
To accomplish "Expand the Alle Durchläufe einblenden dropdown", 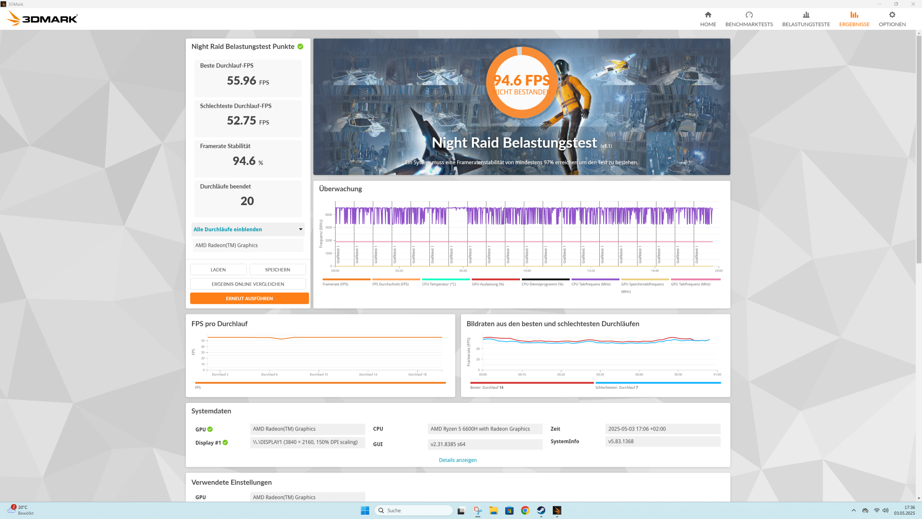I will point(248,229).
